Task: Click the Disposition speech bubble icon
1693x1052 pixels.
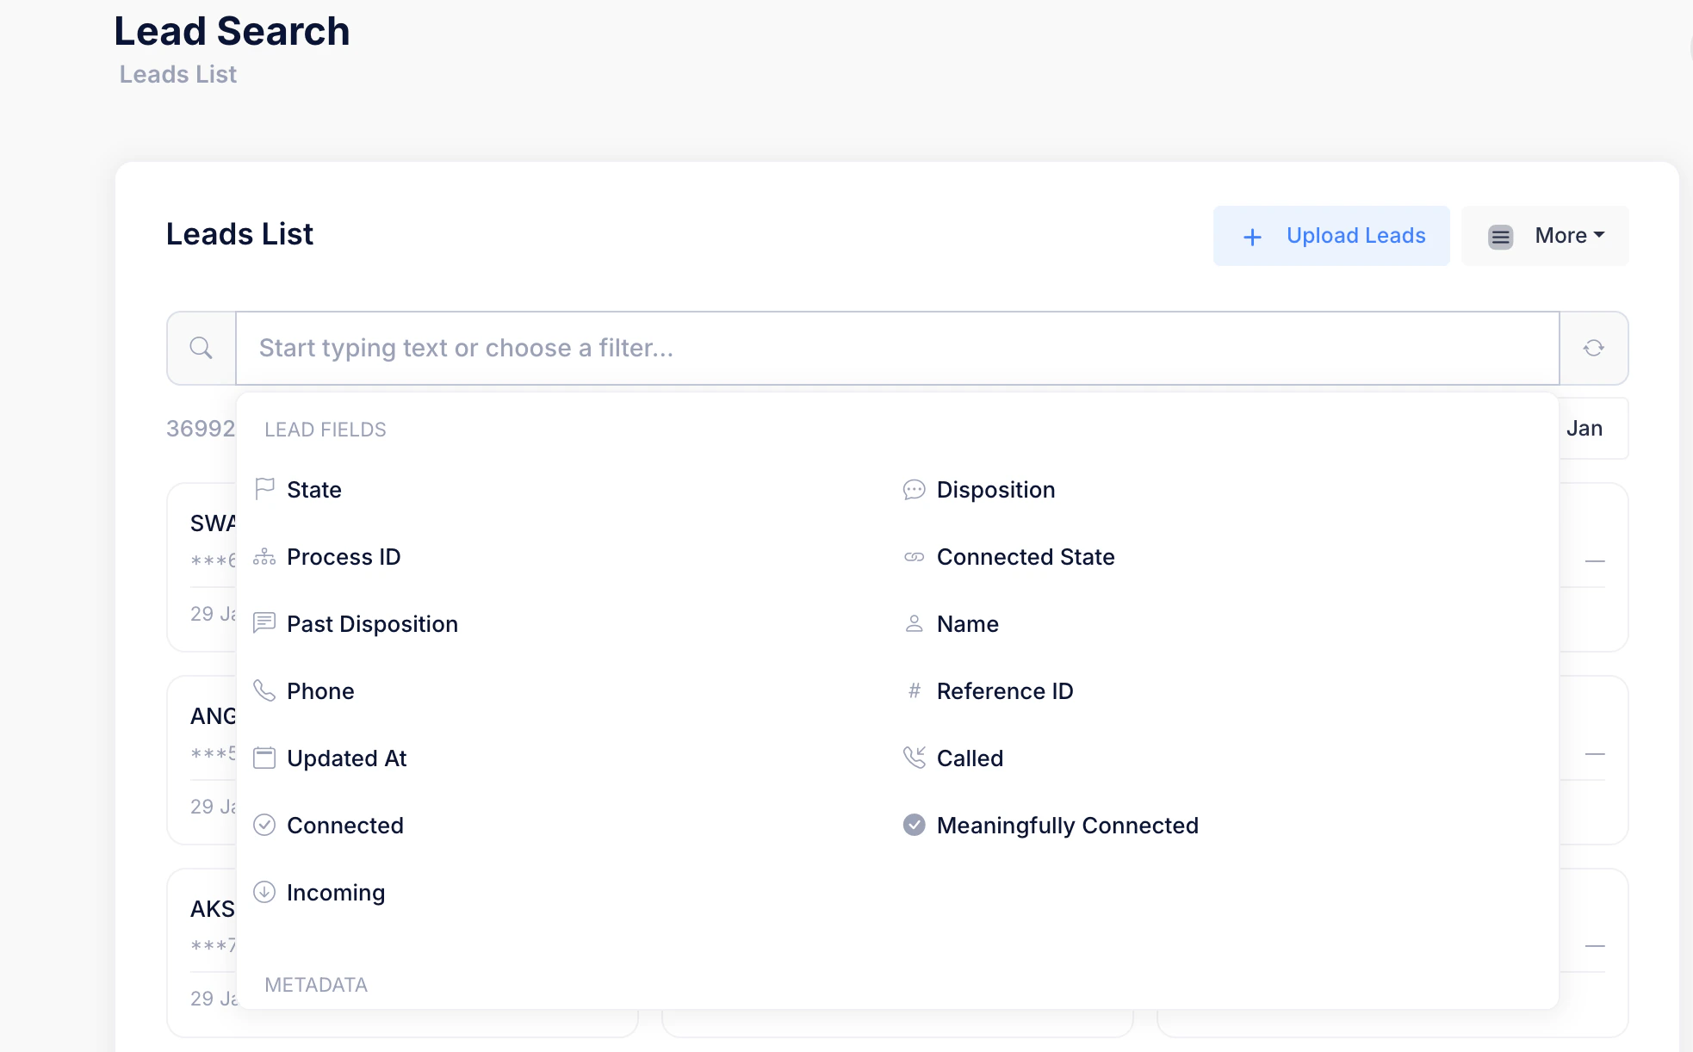Action: pyautogui.click(x=914, y=490)
